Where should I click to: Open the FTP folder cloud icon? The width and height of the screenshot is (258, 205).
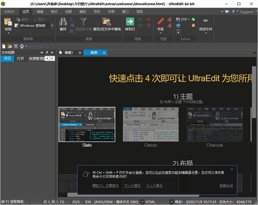(178, 20)
